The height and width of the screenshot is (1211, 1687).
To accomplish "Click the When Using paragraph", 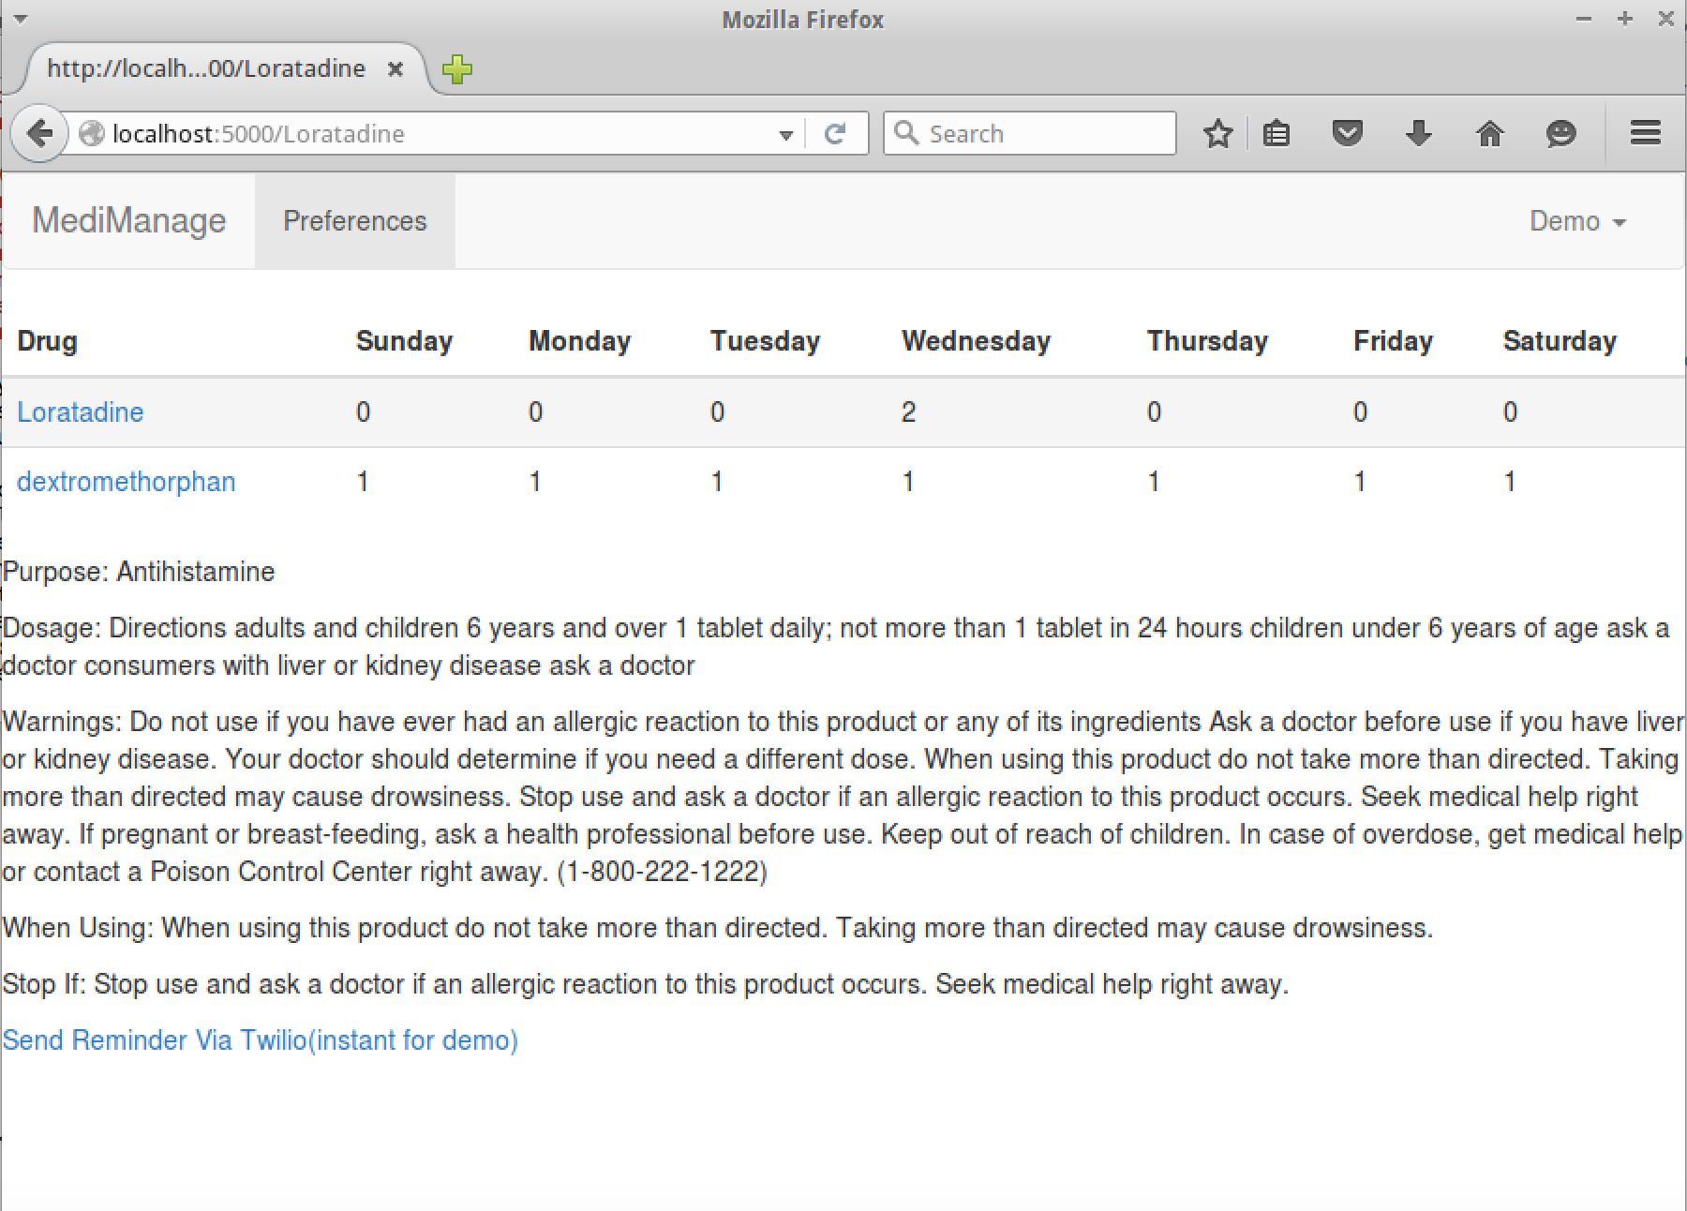I will (718, 928).
